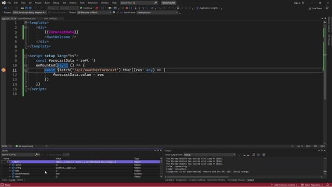The width and height of the screenshot is (332, 187).
Task: Focus the Search (Ctrl+Q) box
Action: (x=139, y=3)
